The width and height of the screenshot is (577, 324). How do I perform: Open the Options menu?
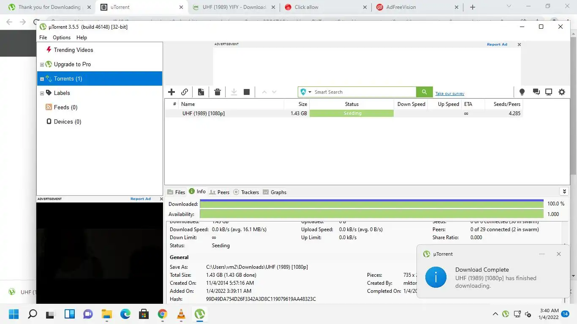tap(62, 38)
